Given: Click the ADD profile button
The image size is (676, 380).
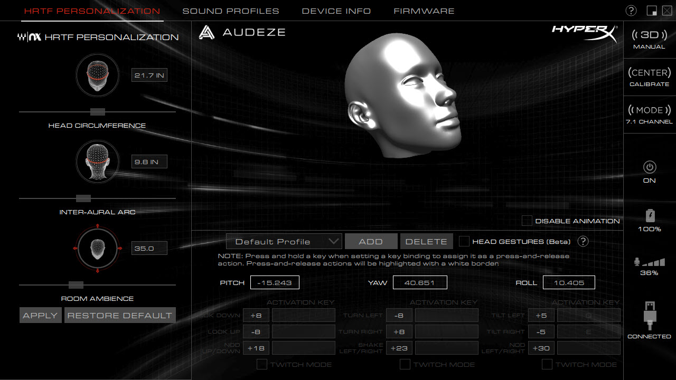Looking at the screenshot, I should pos(371,241).
